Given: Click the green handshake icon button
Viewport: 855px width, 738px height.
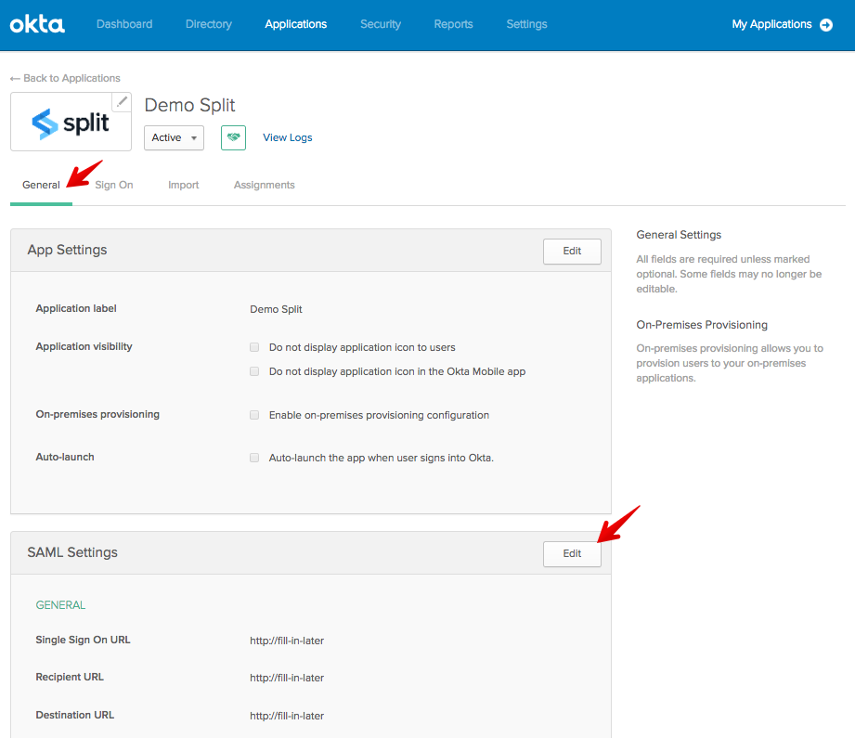Looking at the screenshot, I should coord(233,137).
